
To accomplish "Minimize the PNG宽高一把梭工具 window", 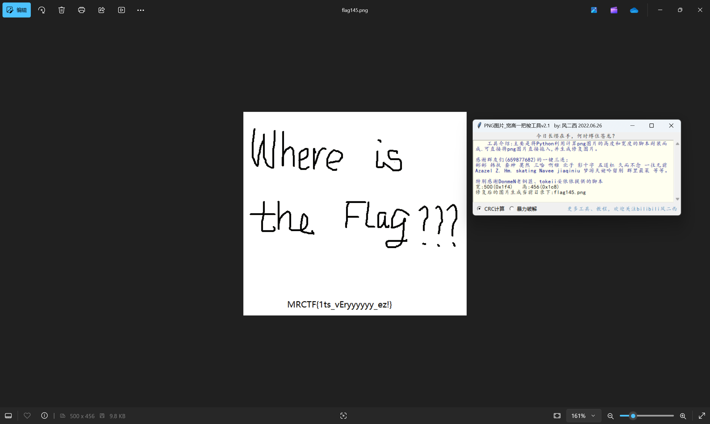I will [632, 125].
